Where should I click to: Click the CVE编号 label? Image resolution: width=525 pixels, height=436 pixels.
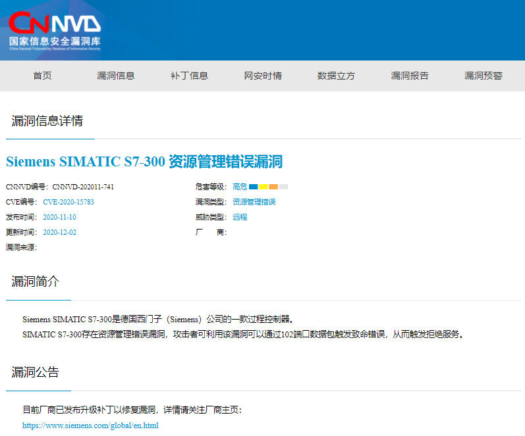(x=21, y=202)
